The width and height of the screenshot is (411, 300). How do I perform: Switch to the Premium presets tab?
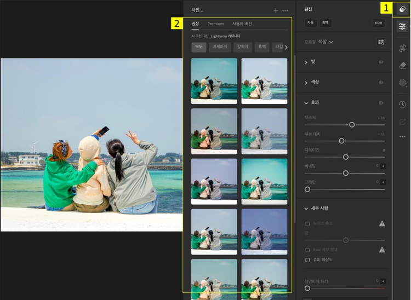[x=215, y=24]
